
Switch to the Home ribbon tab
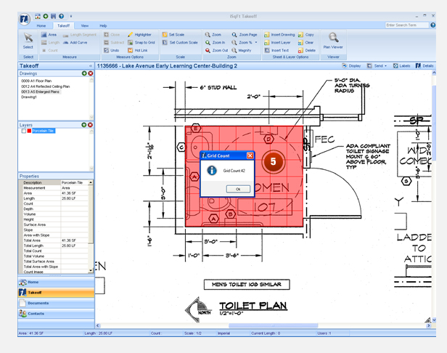click(x=41, y=25)
